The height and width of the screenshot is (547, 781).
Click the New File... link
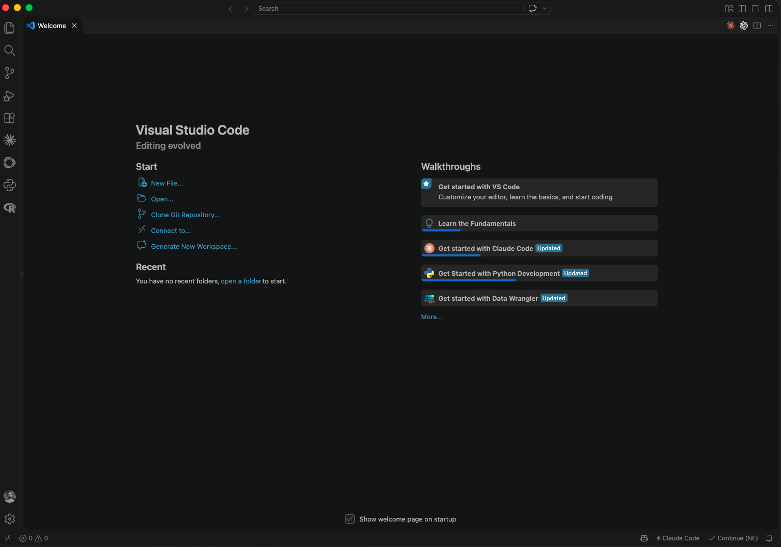click(x=167, y=183)
